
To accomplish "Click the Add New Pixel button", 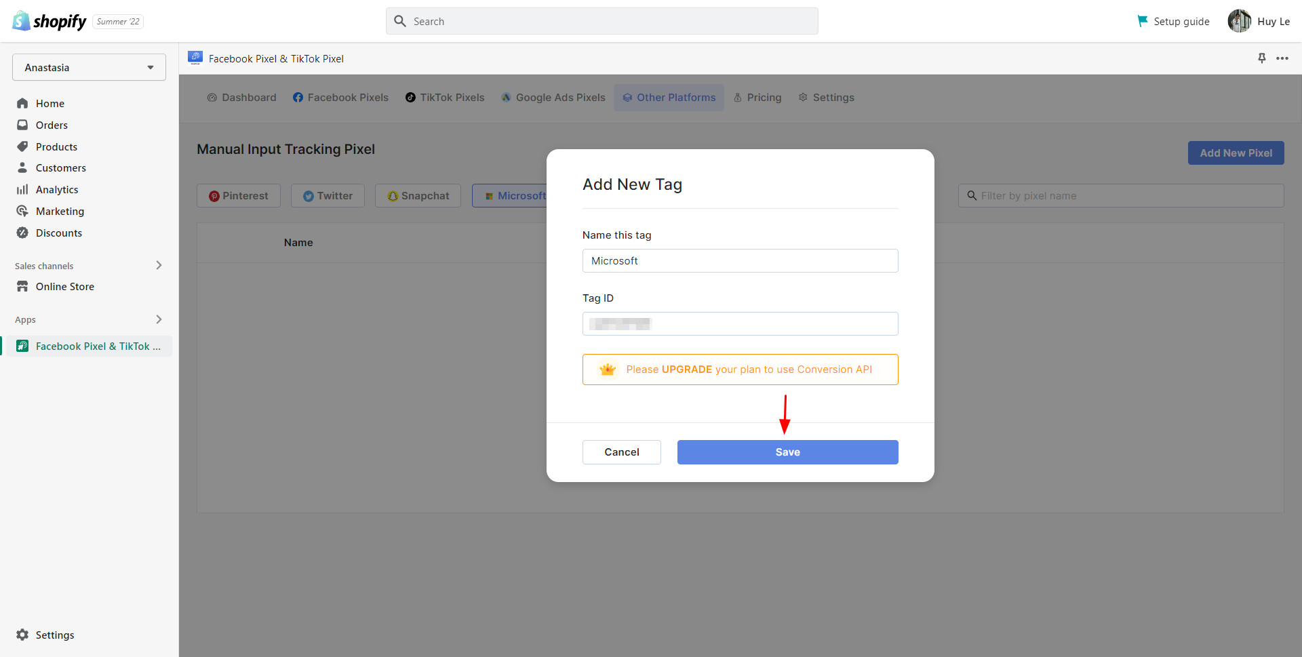I will [x=1236, y=153].
